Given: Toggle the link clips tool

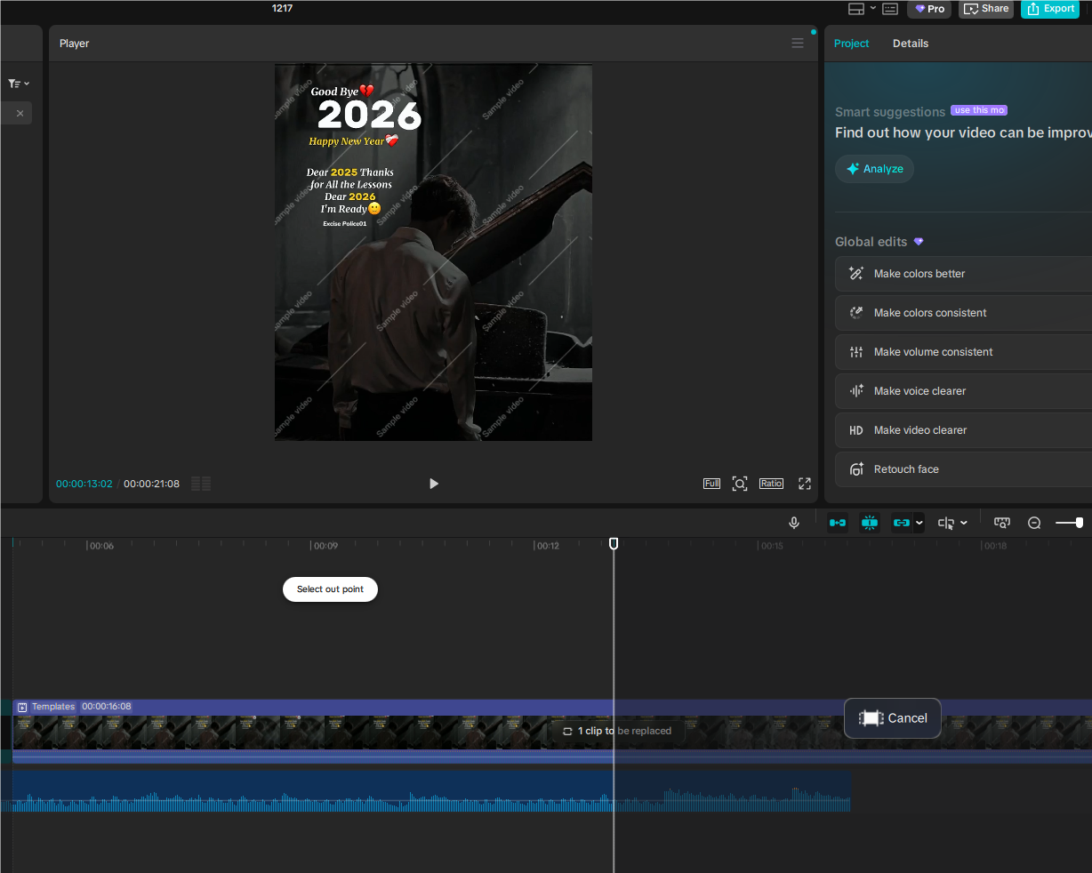Looking at the screenshot, I should (x=901, y=523).
